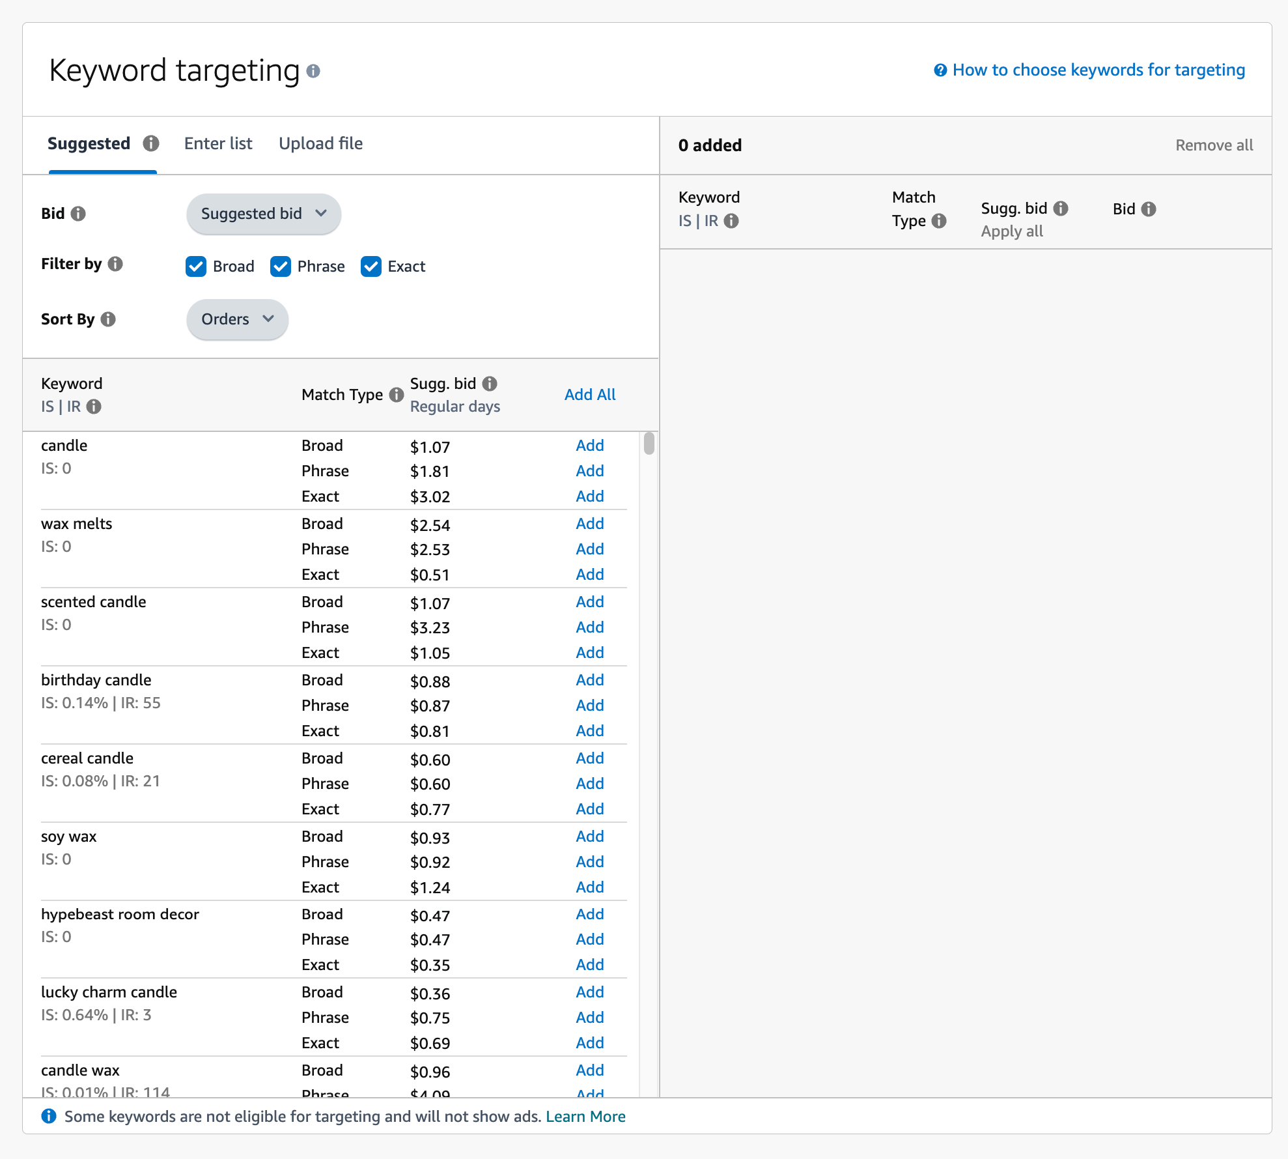The image size is (1288, 1159).
Task: Change bid selection from Suggested bid
Action: point(263,214)
